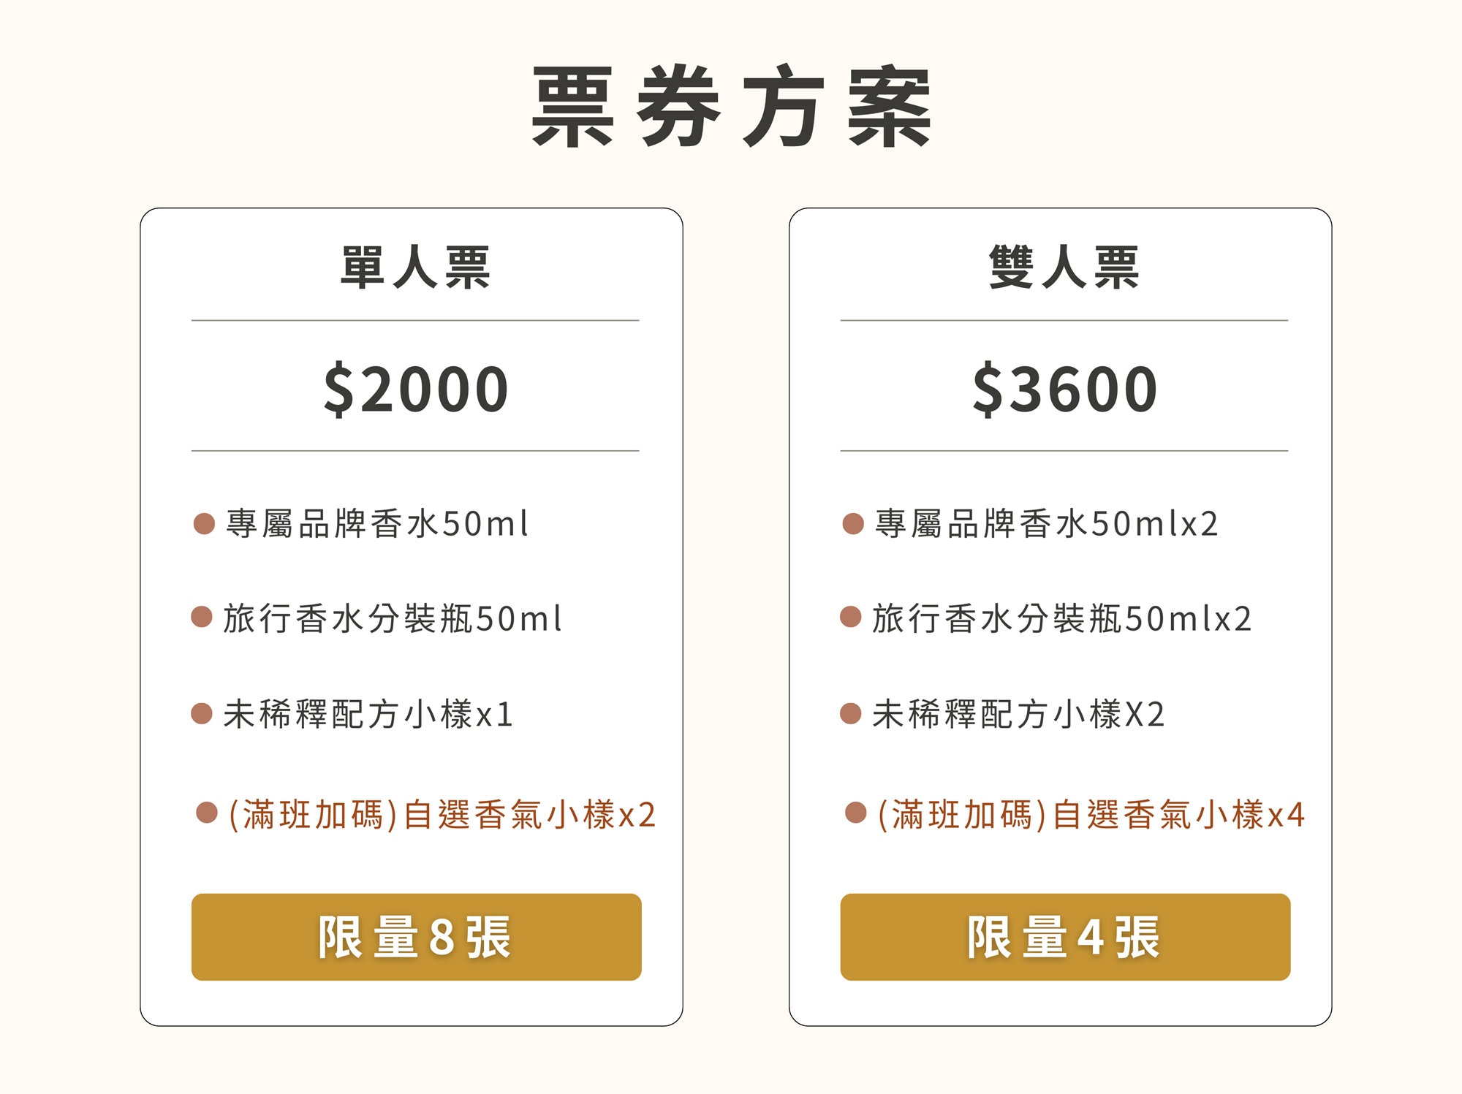1462x1094 pixels.
Task: Click the bullet dot beside 專屬品牌香水50mlx2
Action: 853,523
